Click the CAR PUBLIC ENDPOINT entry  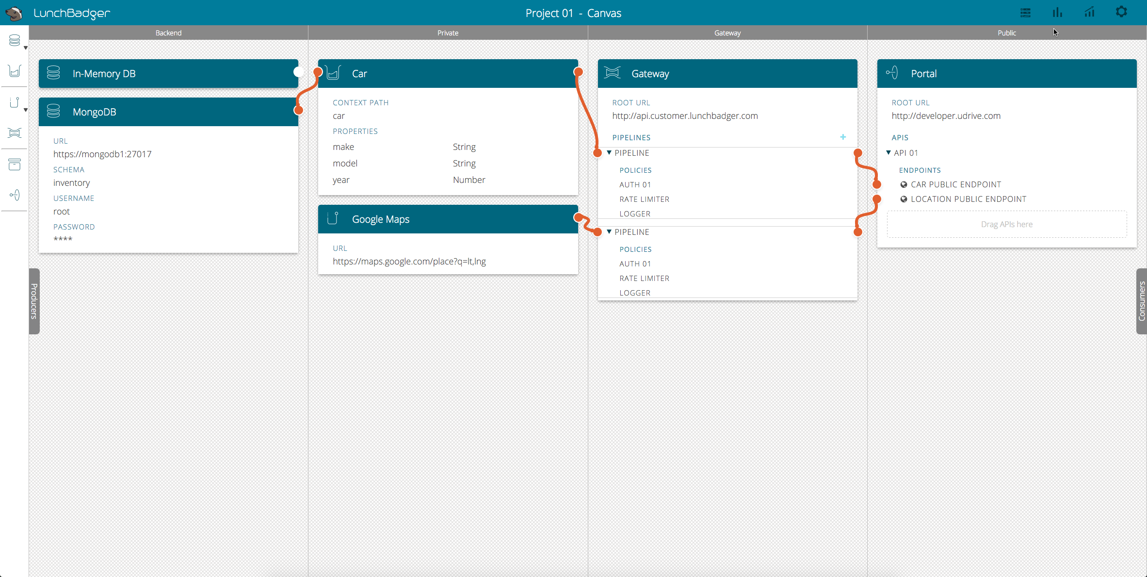955,184
